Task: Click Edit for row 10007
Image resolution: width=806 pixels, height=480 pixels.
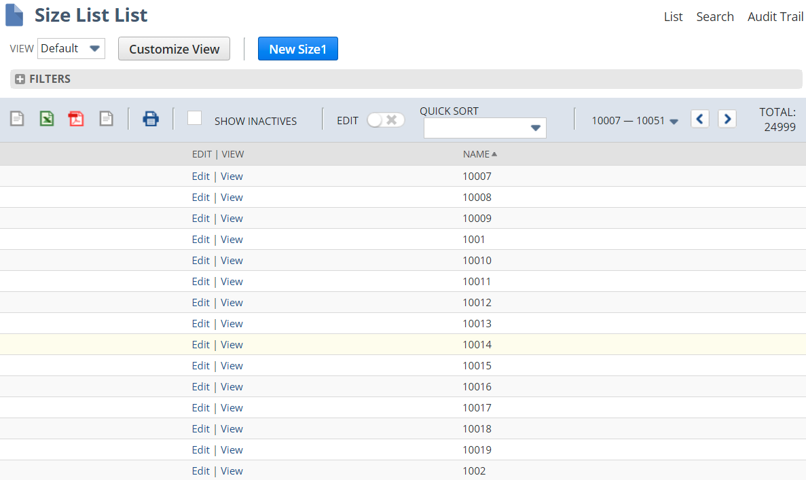Action: coord(200,177)
